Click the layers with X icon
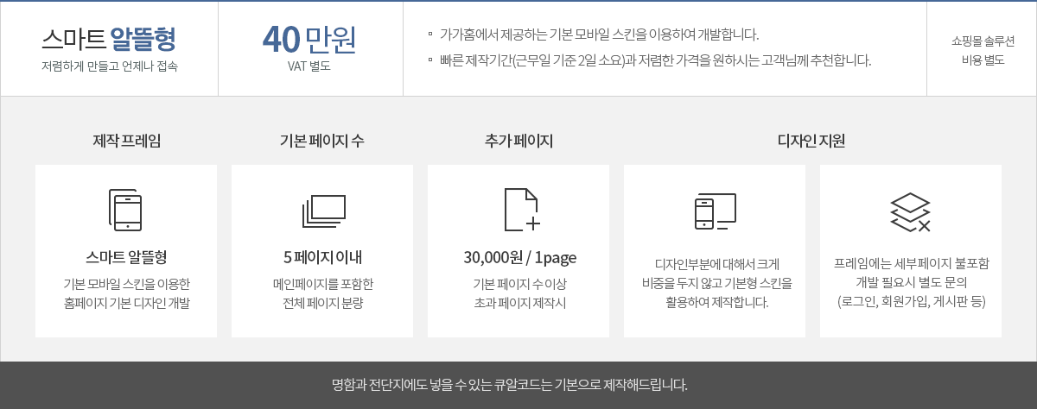This screenshot has height=409, width=1037. pos(910,212)
